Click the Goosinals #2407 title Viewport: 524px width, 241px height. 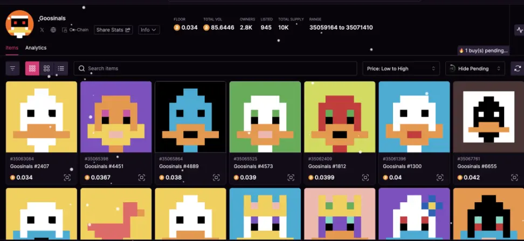tap(30, 167)
